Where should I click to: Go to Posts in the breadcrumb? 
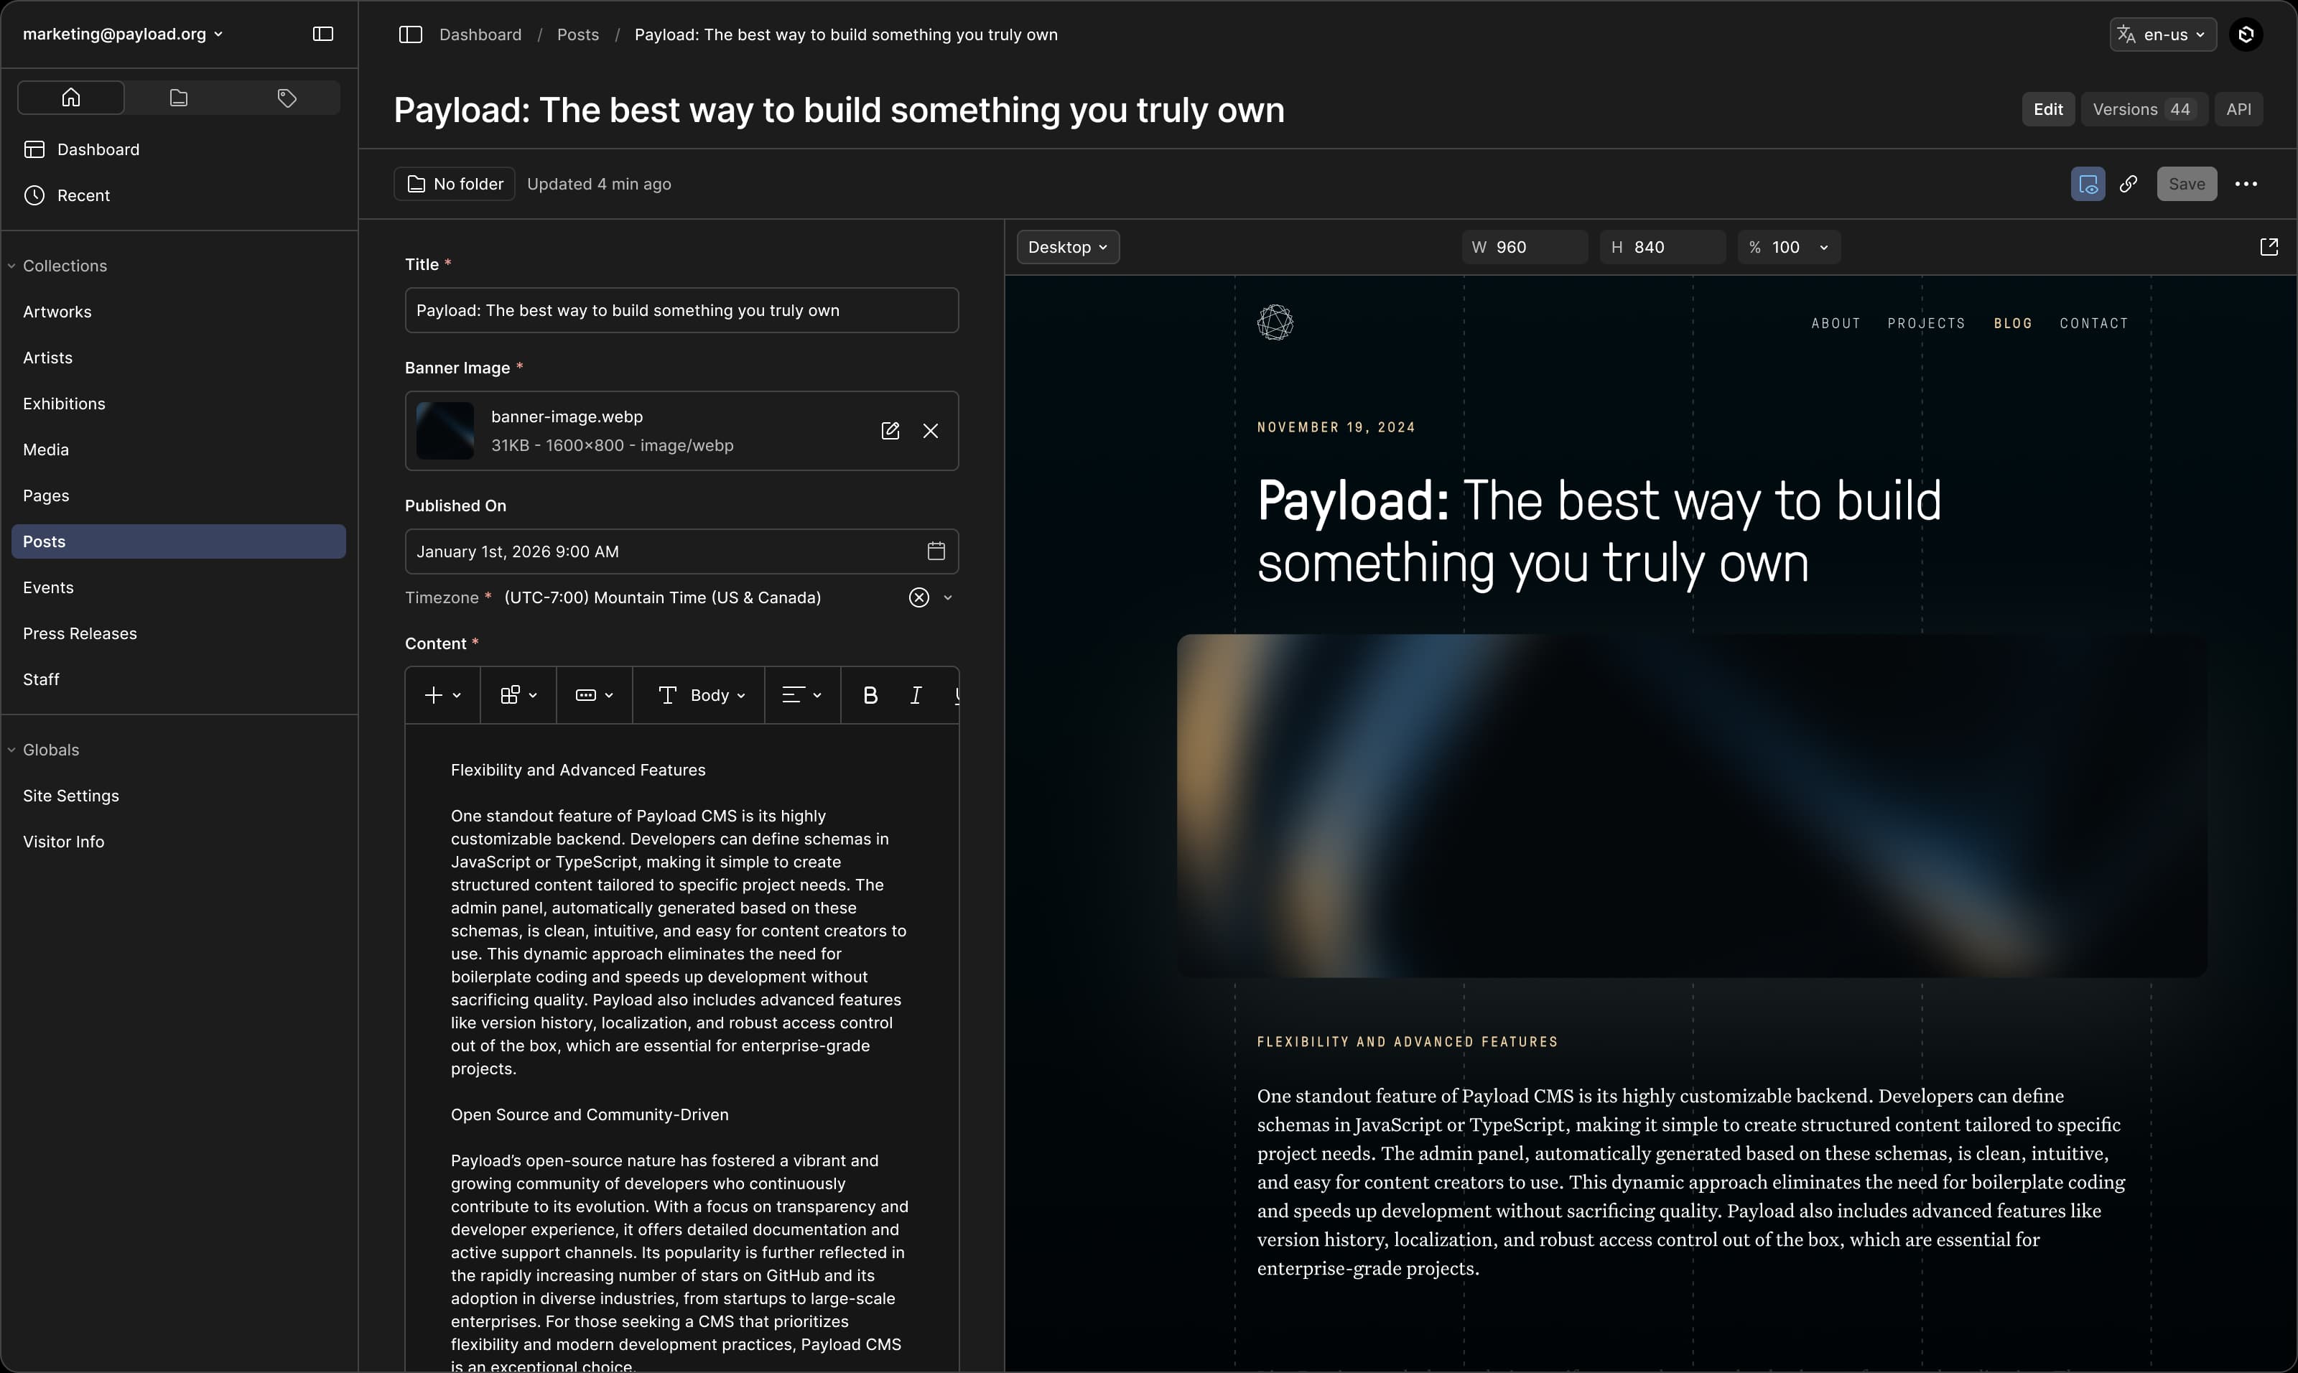coord(577,34)
